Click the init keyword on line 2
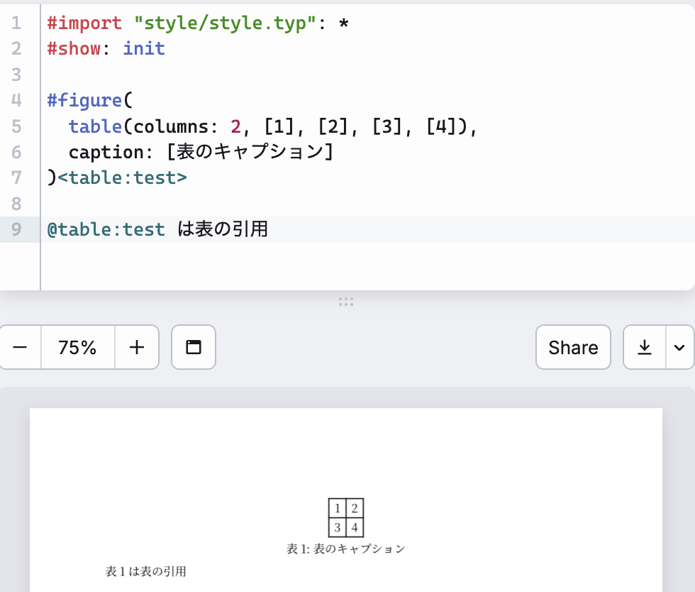Screen dimensions: 695x592 click(144, 48)
